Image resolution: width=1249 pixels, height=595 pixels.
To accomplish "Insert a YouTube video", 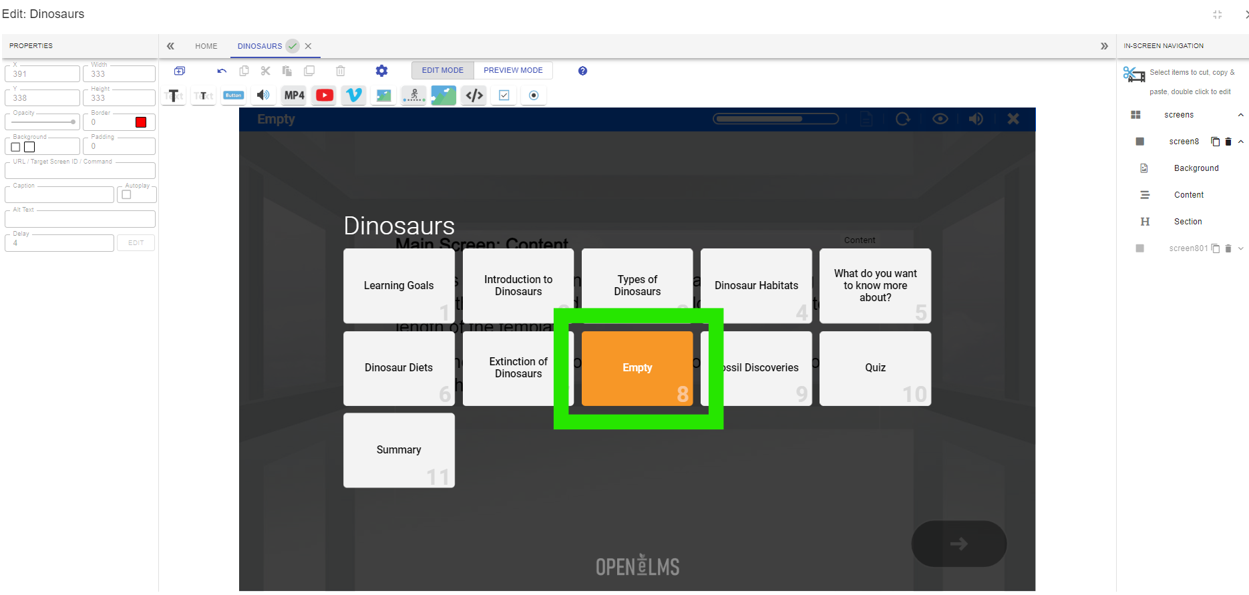I will [x=325, y=95].
